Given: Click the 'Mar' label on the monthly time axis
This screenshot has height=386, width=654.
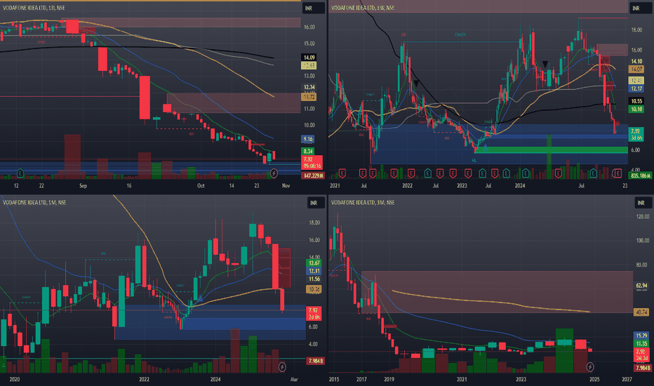Looking at the screenshot, I should [x=294, y=379].
